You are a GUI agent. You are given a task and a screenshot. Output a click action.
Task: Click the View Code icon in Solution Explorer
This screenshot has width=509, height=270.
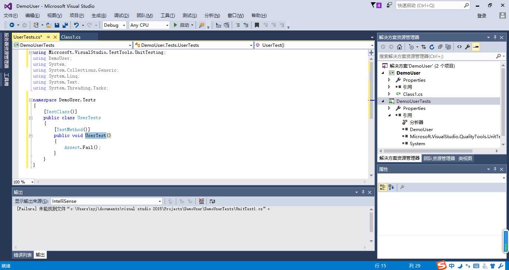[459, 47]
